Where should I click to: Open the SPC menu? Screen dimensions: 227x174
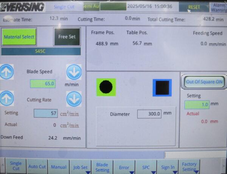[x=146, y=167]
